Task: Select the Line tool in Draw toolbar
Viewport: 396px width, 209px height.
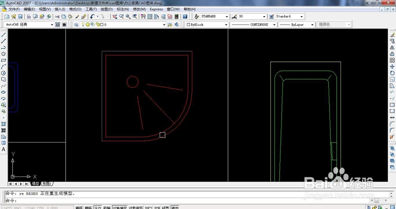Action: tap(4, 35)
